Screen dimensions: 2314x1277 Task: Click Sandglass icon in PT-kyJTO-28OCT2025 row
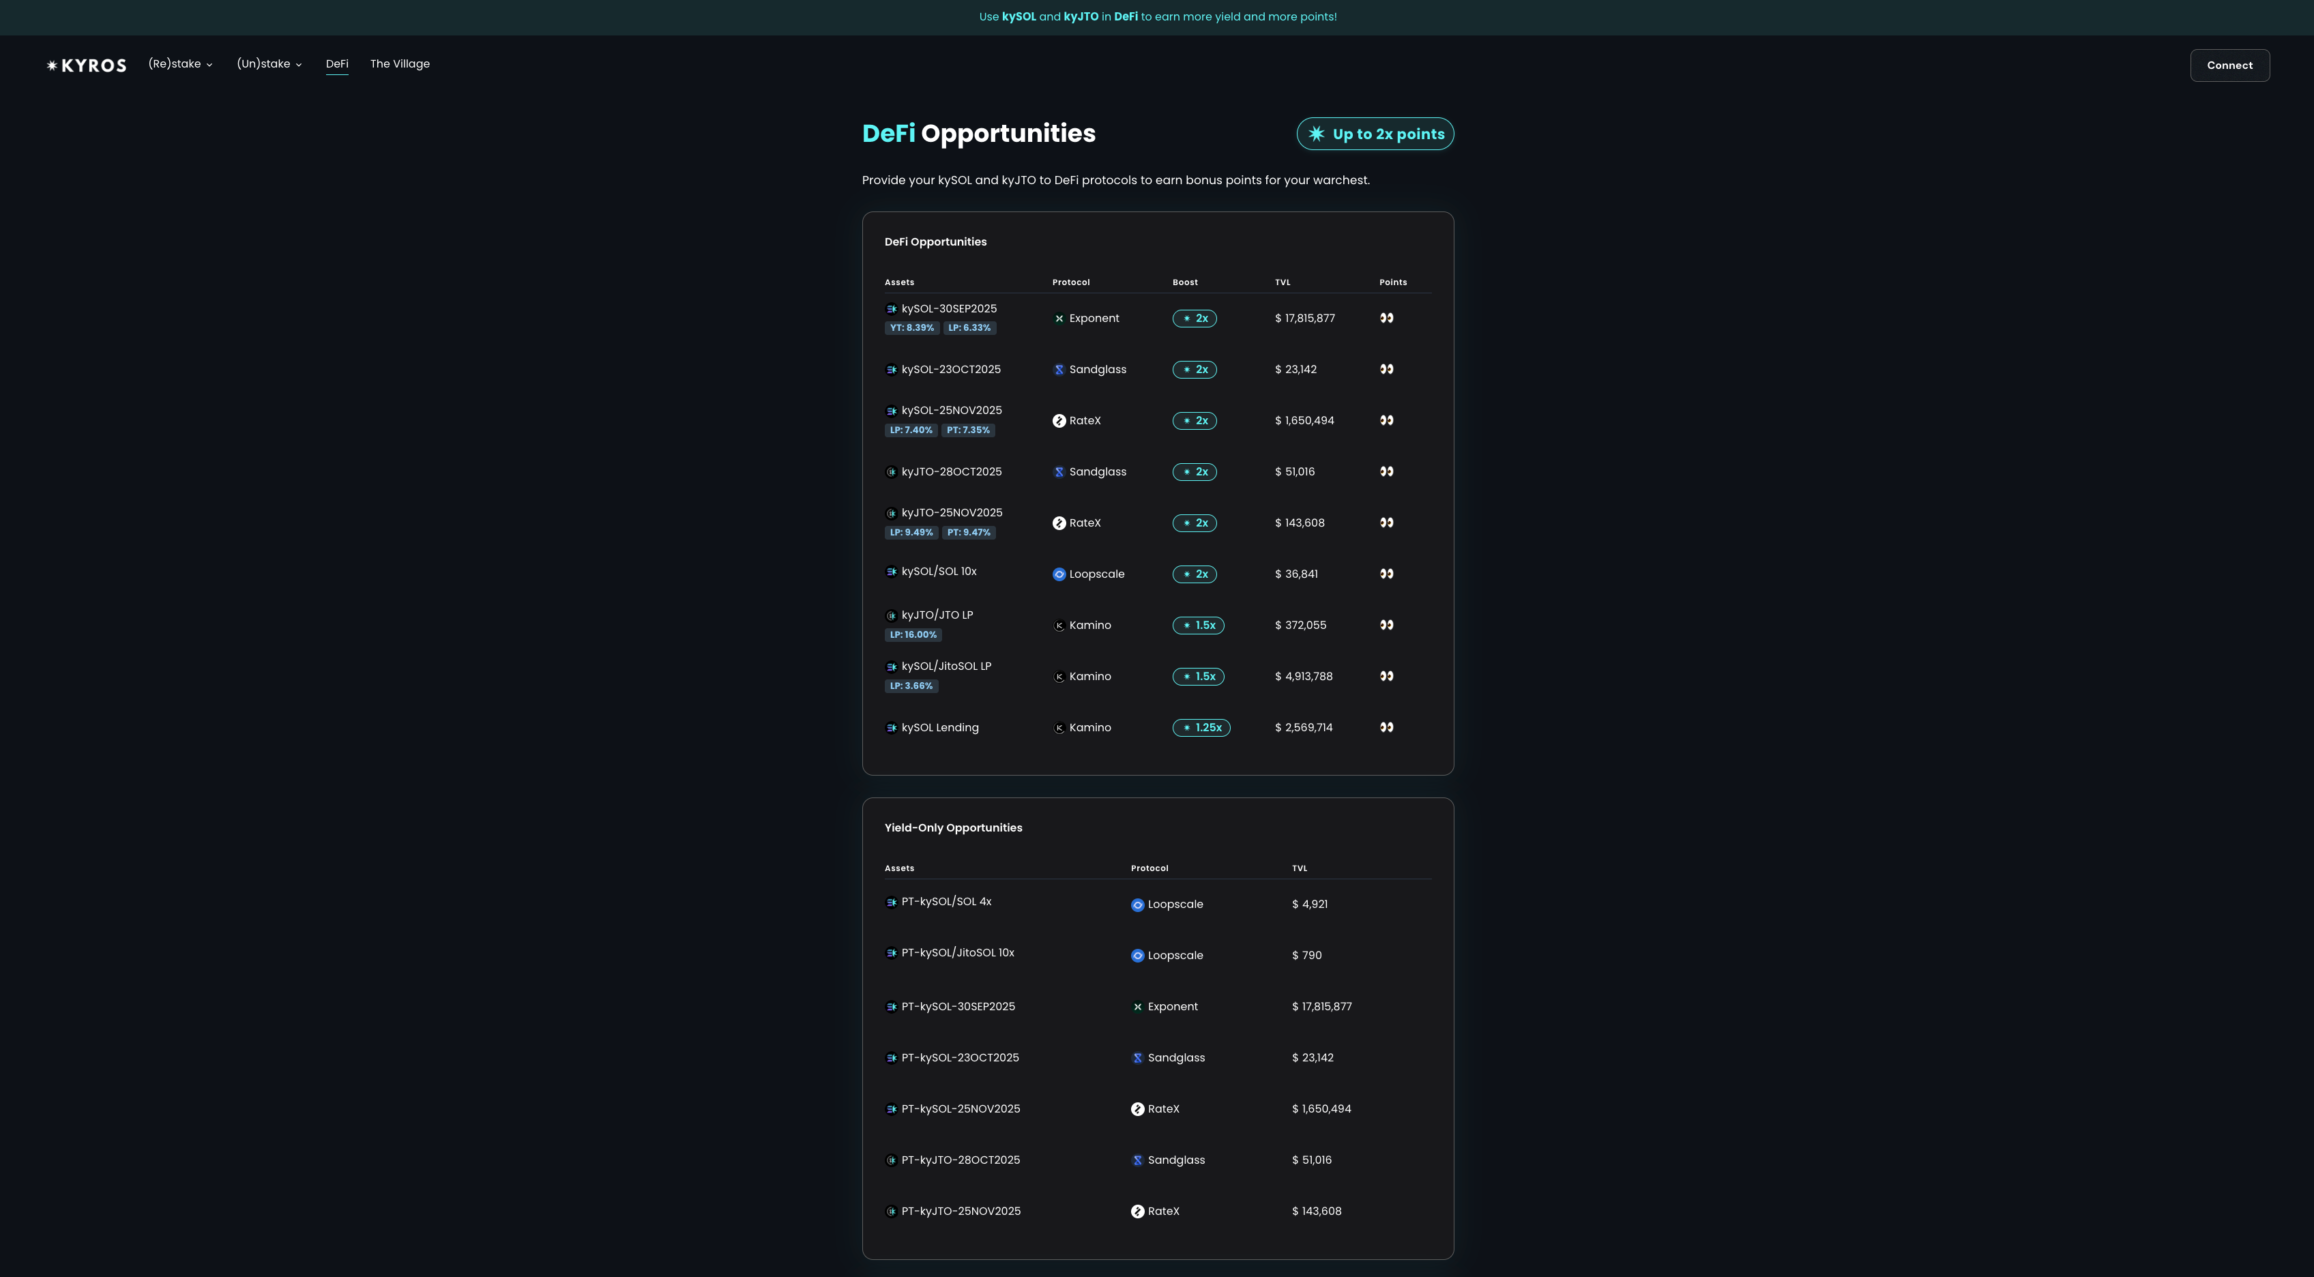click(1137, 1160)
